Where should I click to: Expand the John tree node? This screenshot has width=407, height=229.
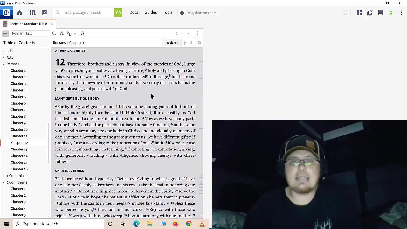click(3, 51)
